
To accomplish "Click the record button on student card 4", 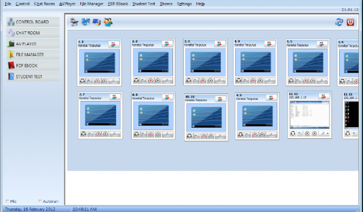I will tap(253, 81).
